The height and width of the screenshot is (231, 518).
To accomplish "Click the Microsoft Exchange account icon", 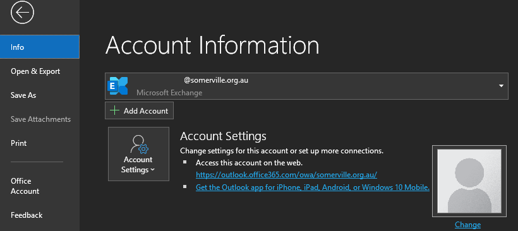I will [x=117, y=86].
